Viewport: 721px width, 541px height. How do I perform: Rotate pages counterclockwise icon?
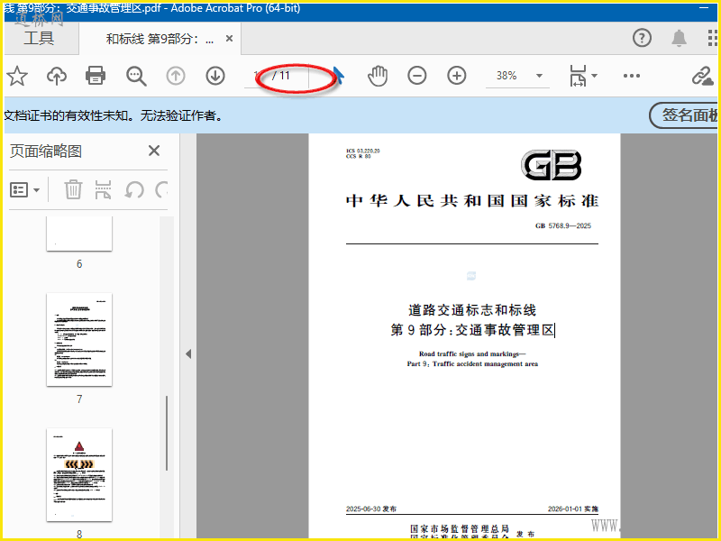click(x=134, y=189)
